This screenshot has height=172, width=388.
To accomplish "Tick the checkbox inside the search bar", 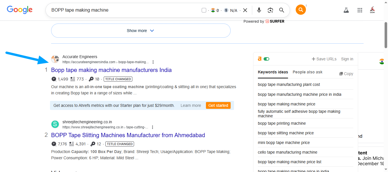I will (204, 10).
